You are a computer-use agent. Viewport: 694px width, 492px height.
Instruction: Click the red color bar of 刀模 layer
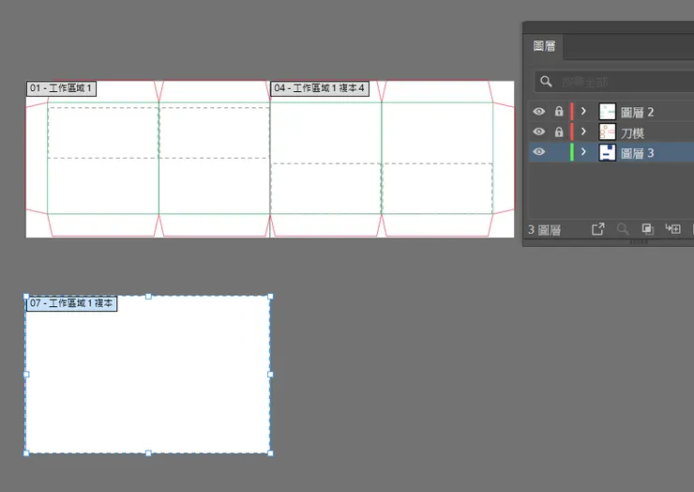(x=572, y=132)
